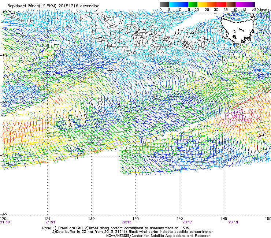Click the '20:16' purple time label
This screenshot has height=238, width=271.
[126, 222]
